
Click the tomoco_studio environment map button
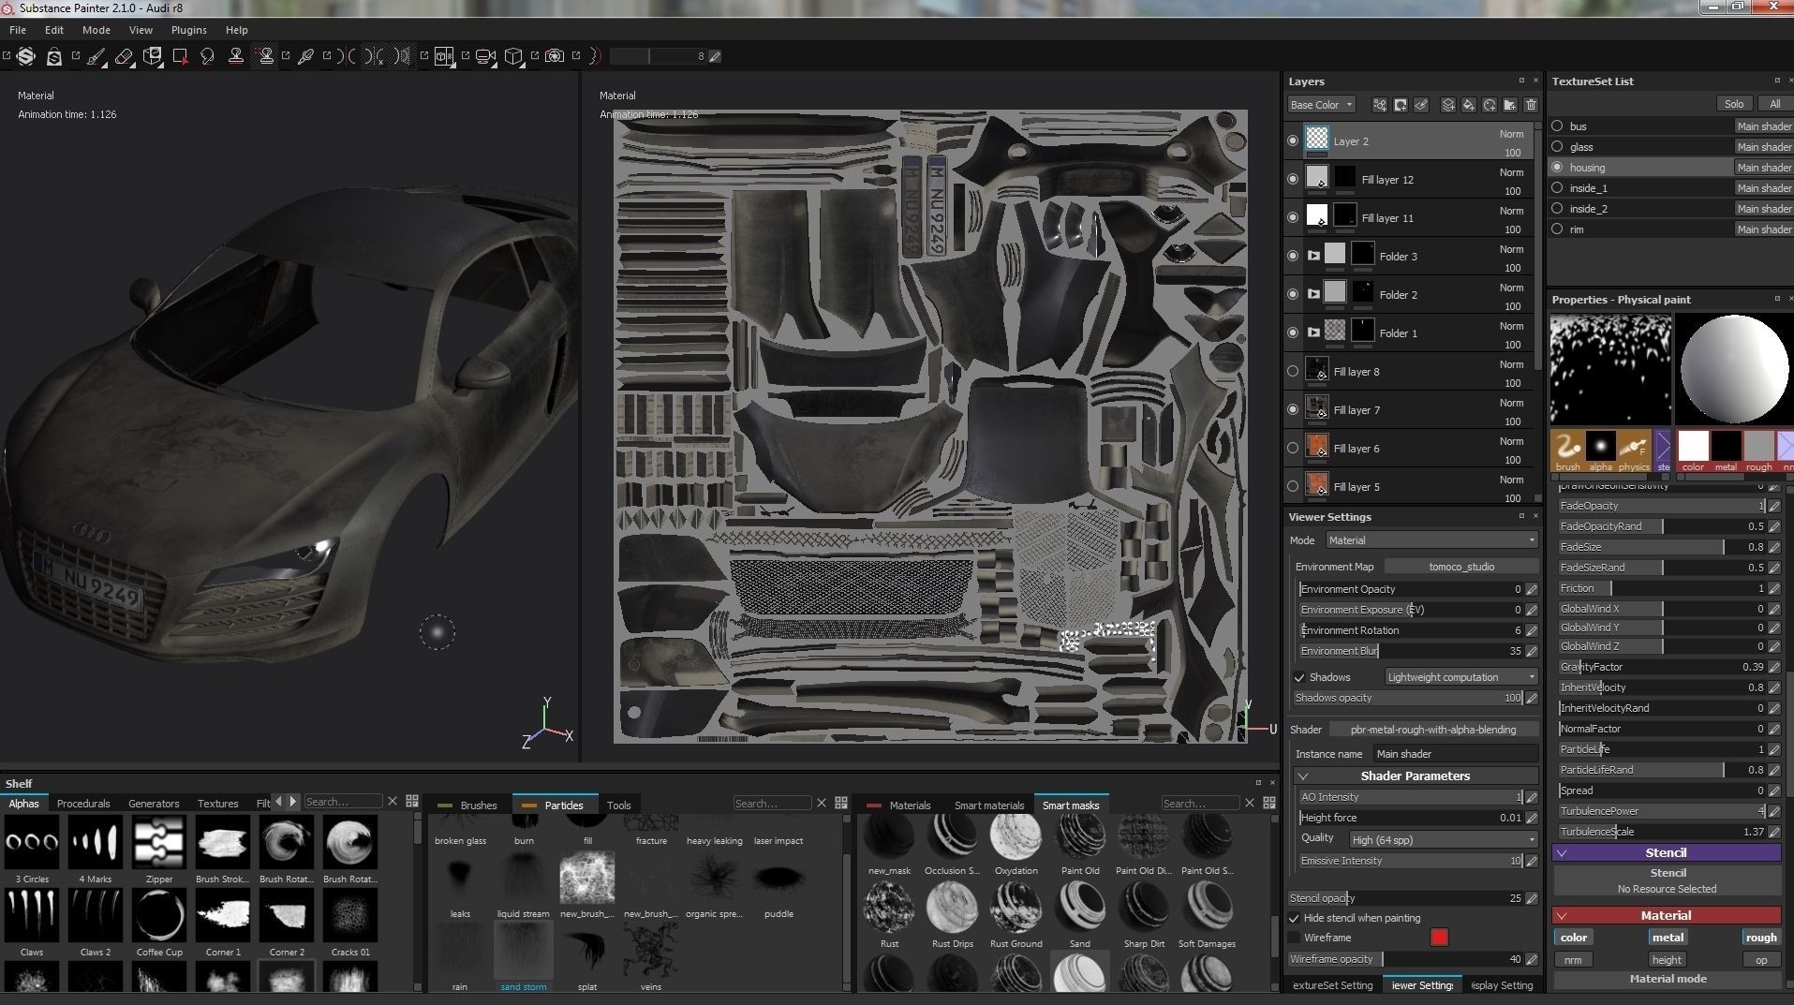[x=1461, y=567]
